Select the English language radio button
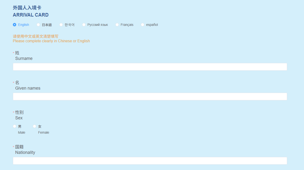Viewport: 304px width, 170px height. point(15,25)
